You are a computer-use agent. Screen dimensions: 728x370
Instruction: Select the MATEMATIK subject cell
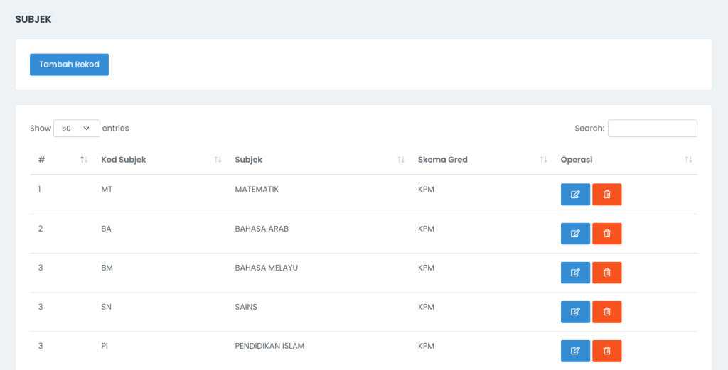[257, 189]
